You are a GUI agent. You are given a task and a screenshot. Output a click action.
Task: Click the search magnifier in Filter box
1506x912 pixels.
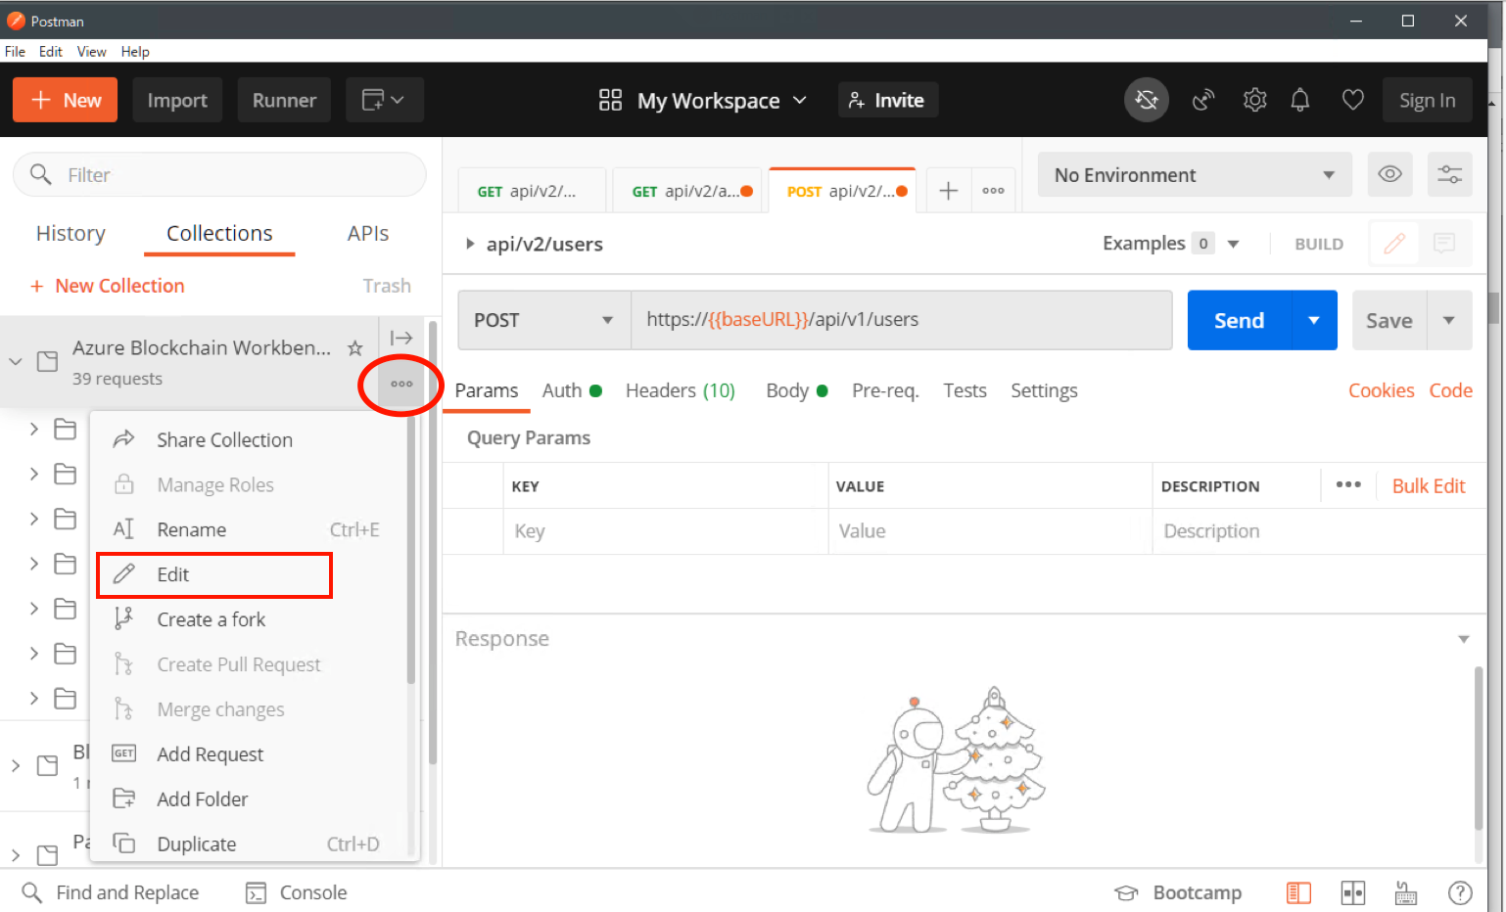[x=40, y=174]
